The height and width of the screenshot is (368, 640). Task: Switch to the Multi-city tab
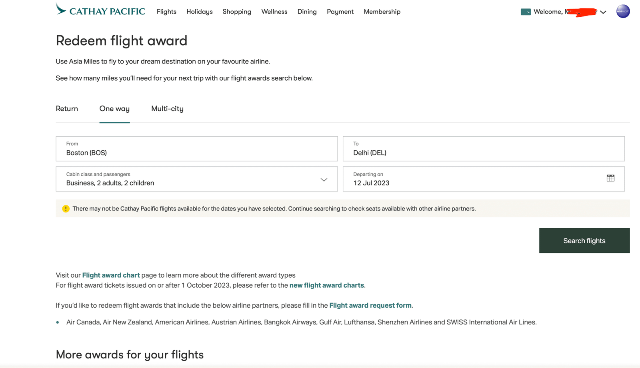(167, 109)
